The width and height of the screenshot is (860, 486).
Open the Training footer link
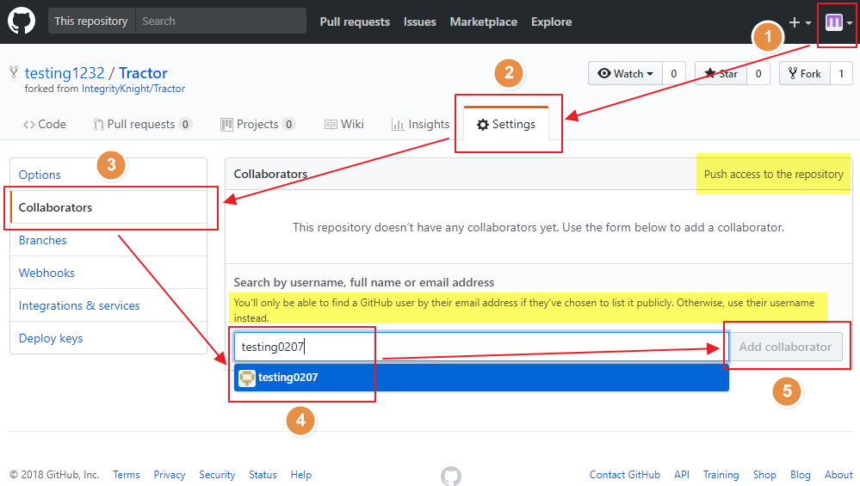(x=721, y=475)
